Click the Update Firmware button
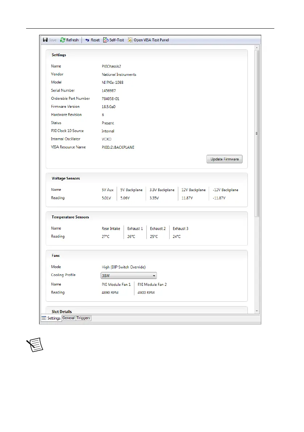The width and height of the screenshot is (304, 432). tap(225, 159)
